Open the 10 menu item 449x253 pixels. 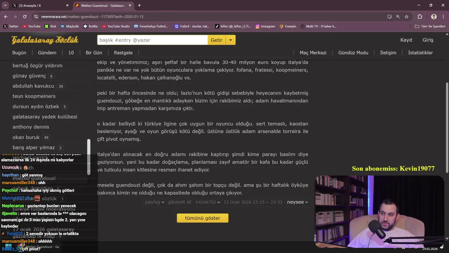pyautogui.click(x=71, y=53)
